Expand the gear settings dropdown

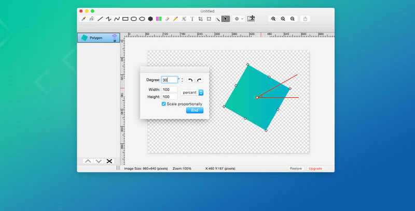tap(239, 19)
